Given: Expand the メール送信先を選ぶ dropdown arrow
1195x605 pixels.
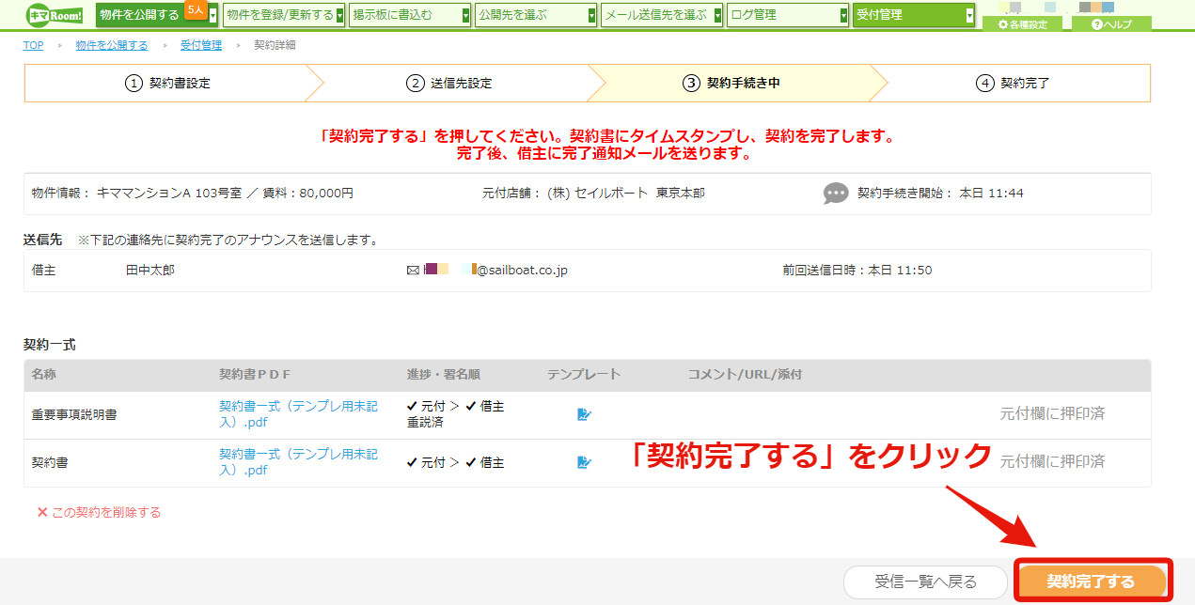Looking at the screenshot, I should [718, 15].
